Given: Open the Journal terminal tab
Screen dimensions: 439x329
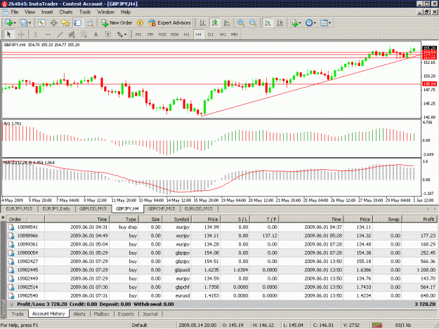Looking at the screenshot, I should click(150, 314).
